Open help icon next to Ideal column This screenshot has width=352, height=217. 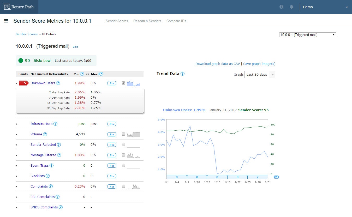(101, 74)
